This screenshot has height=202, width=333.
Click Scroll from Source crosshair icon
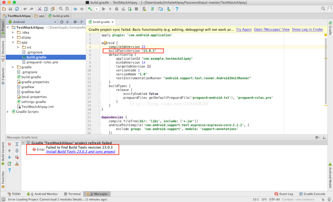62,22
